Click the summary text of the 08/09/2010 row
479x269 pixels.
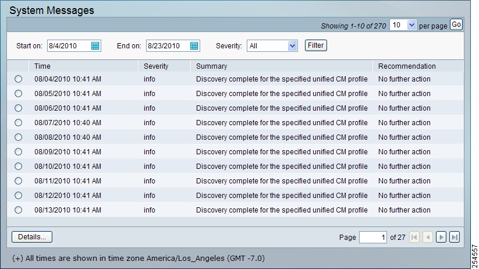(x=282, y=152)
